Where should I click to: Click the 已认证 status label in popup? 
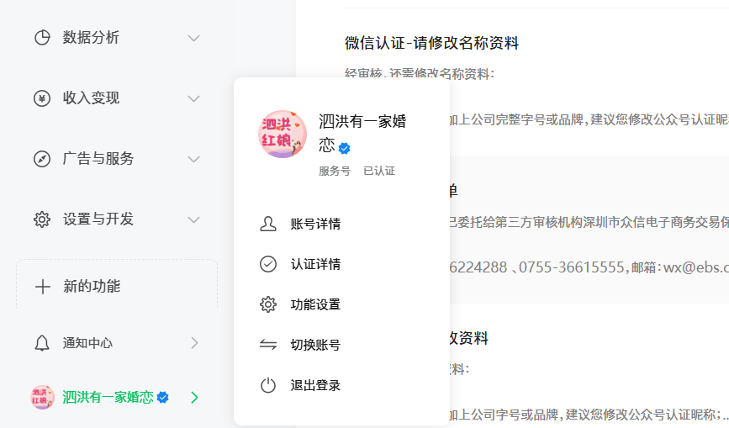point(379,171)
